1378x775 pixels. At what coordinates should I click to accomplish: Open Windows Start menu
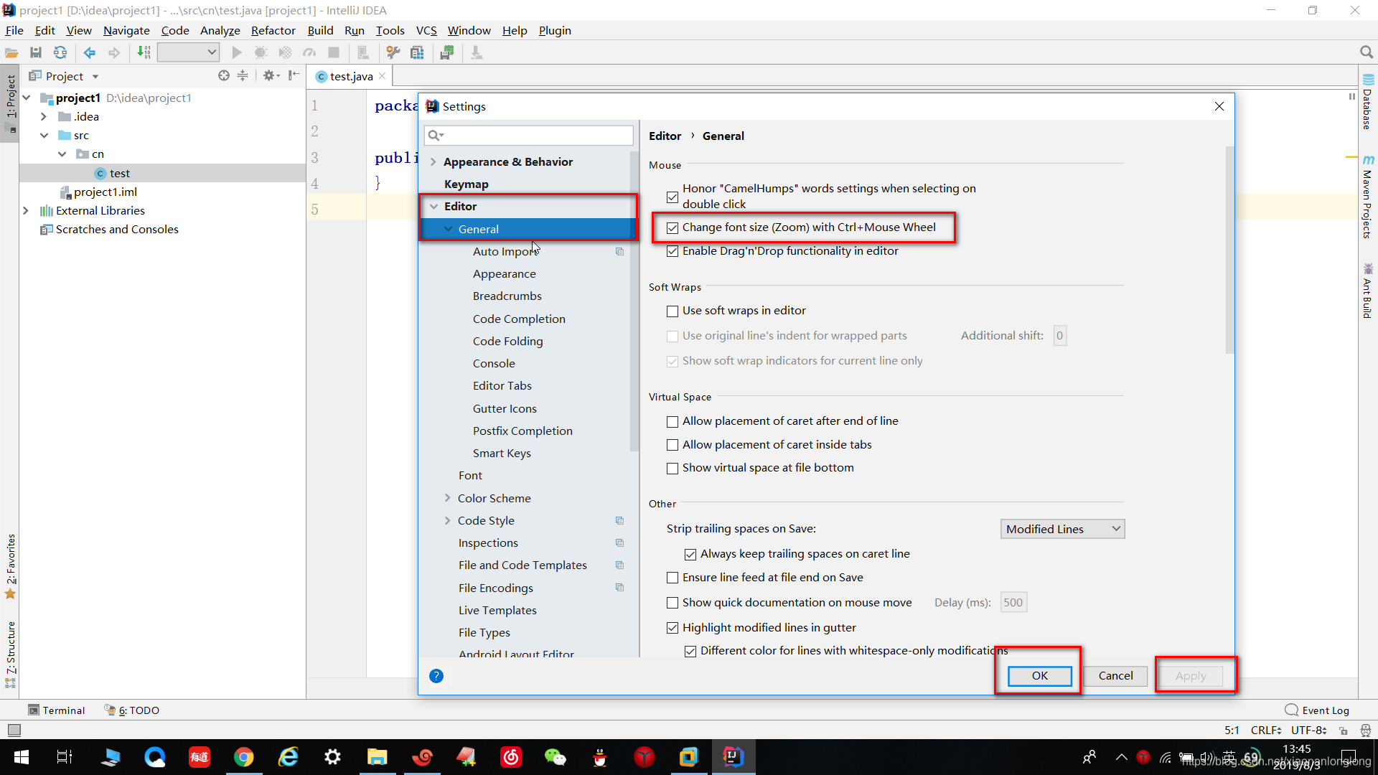pos(22,757)
